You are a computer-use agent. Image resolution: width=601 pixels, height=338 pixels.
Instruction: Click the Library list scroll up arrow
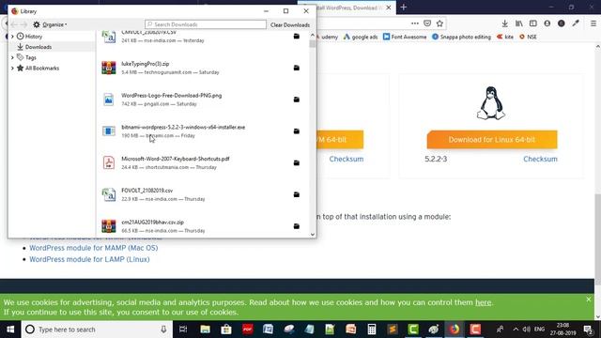[x=313, y=36]
